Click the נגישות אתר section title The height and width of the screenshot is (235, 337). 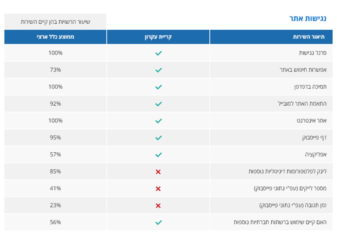(308, 18)
